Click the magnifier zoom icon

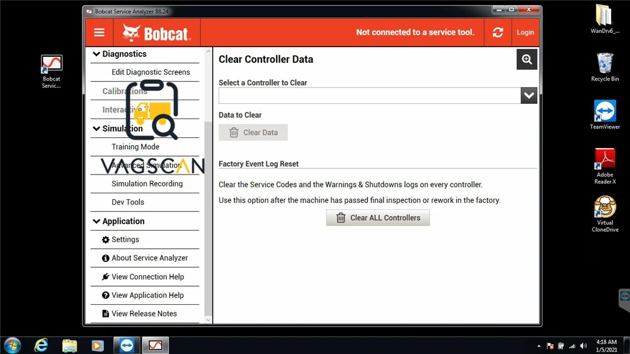527,59
